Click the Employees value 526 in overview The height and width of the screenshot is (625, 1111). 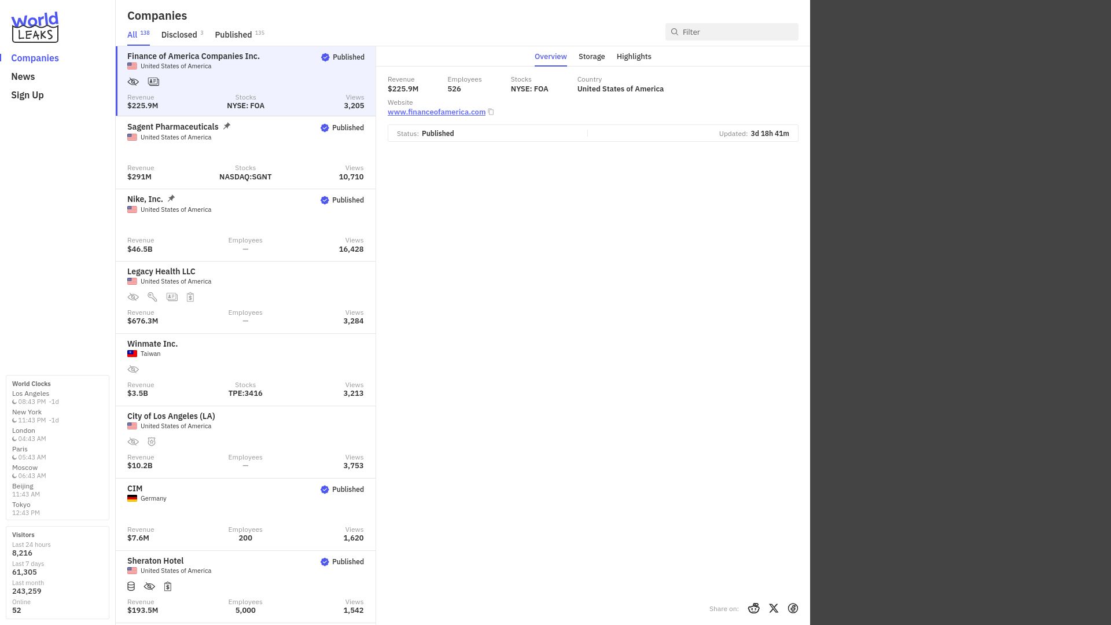(454, 89)
